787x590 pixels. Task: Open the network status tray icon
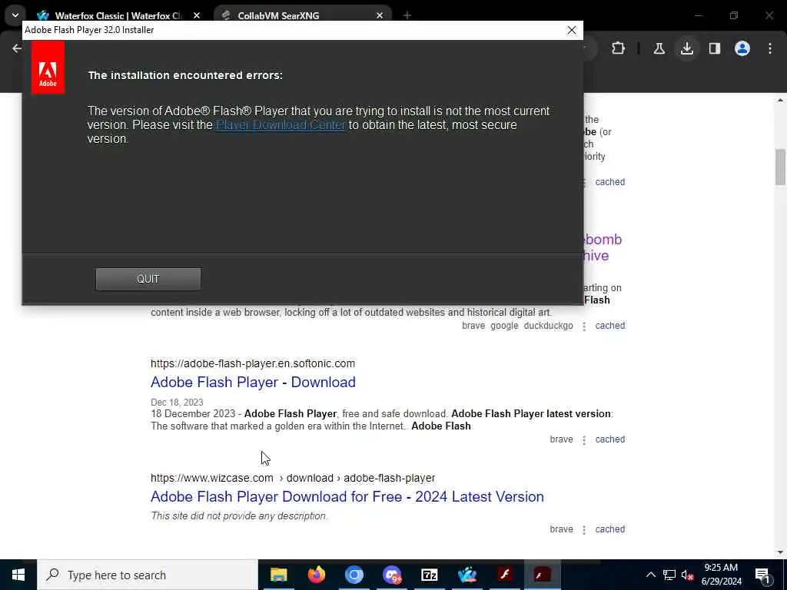pyautogui.click(x=669, y=575)
